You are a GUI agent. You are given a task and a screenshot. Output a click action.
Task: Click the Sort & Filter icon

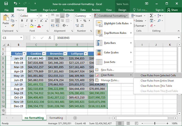coord(159,16)
